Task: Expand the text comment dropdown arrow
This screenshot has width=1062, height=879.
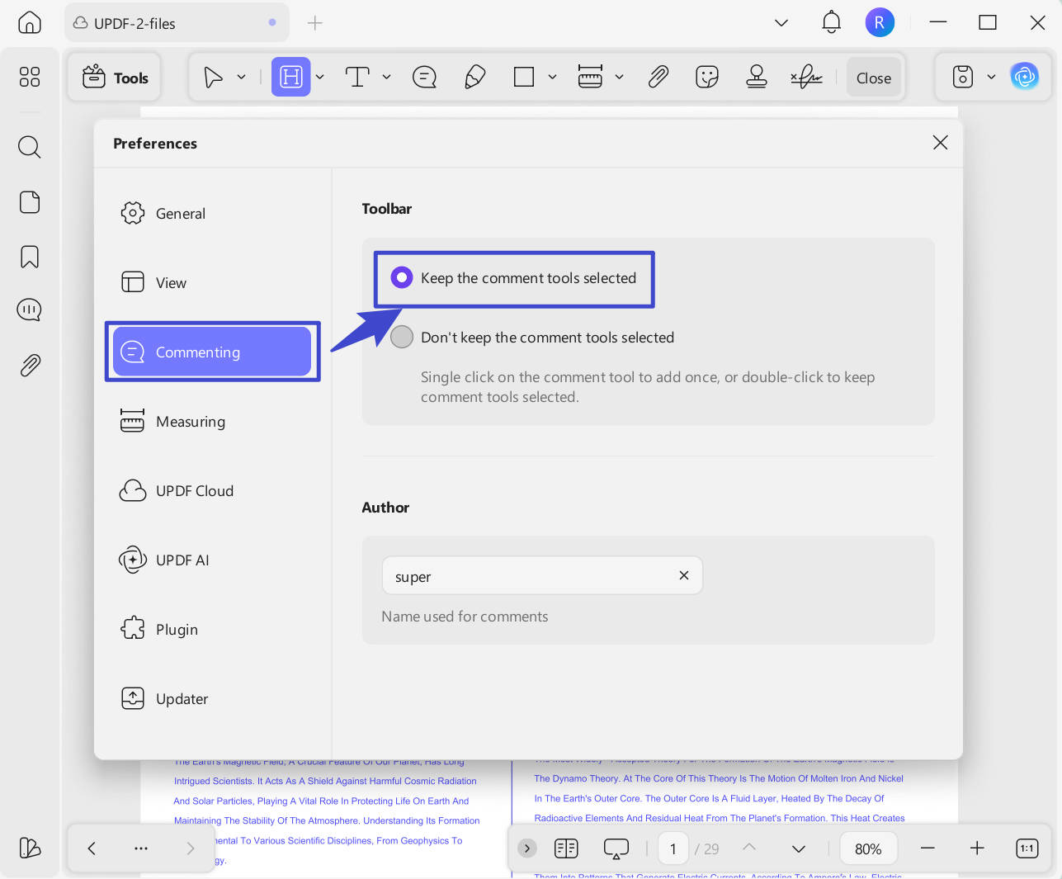Action: click(386, 77)
